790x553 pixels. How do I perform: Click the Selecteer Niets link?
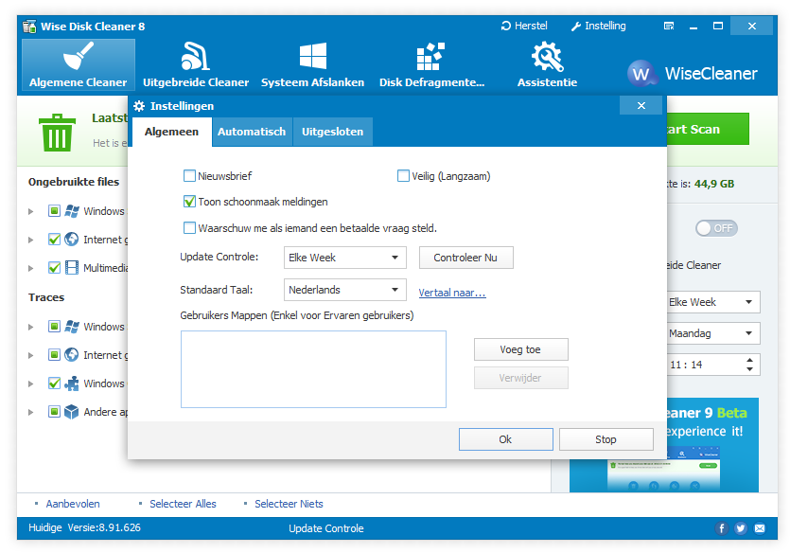click(x=289, y=504)
